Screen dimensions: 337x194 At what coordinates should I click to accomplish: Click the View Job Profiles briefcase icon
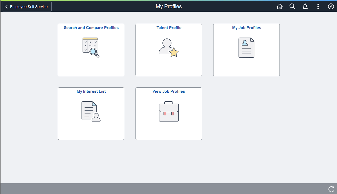click(x=168, y=111)
